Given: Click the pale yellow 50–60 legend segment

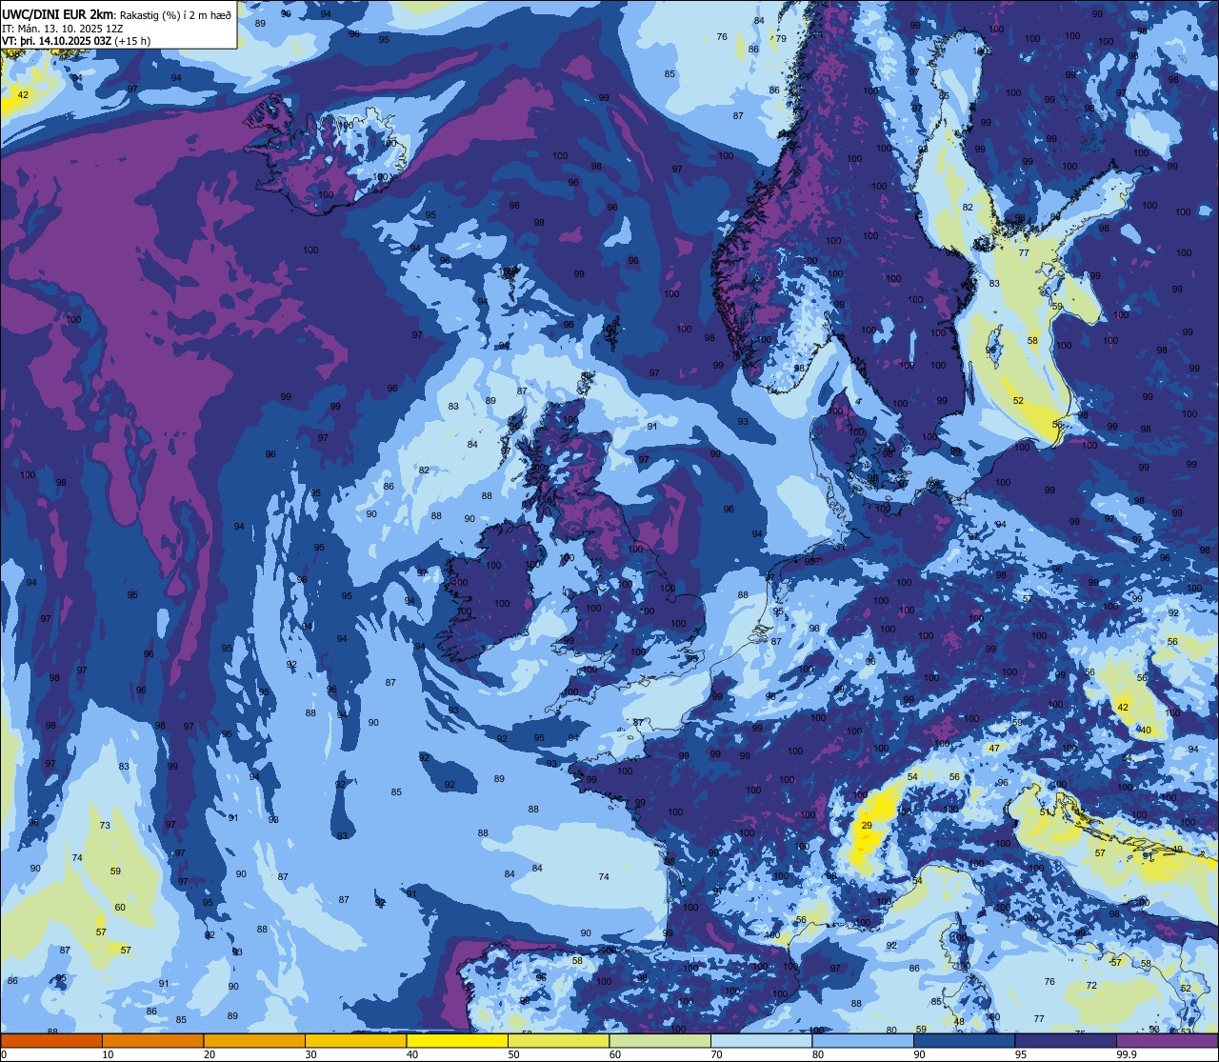Looking at the screenshot, I should click(x=559, y=1040).
